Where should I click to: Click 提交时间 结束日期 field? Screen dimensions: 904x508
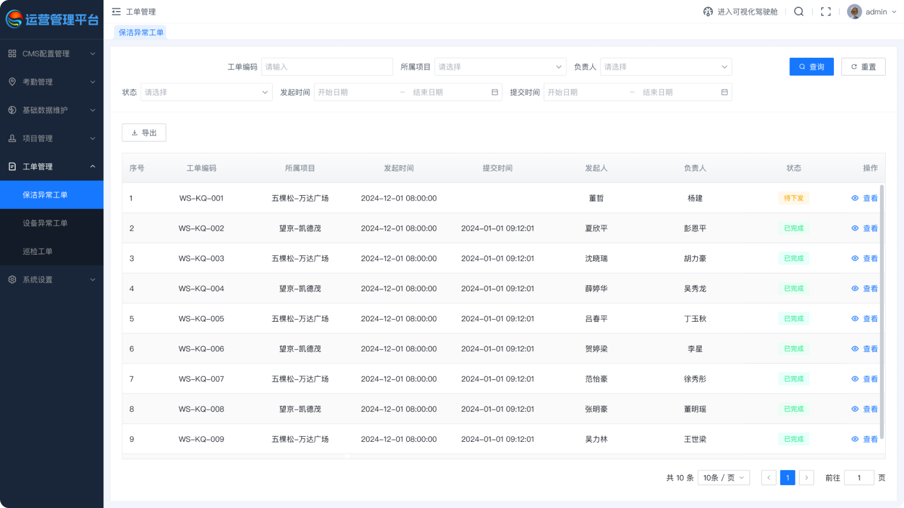678,92
